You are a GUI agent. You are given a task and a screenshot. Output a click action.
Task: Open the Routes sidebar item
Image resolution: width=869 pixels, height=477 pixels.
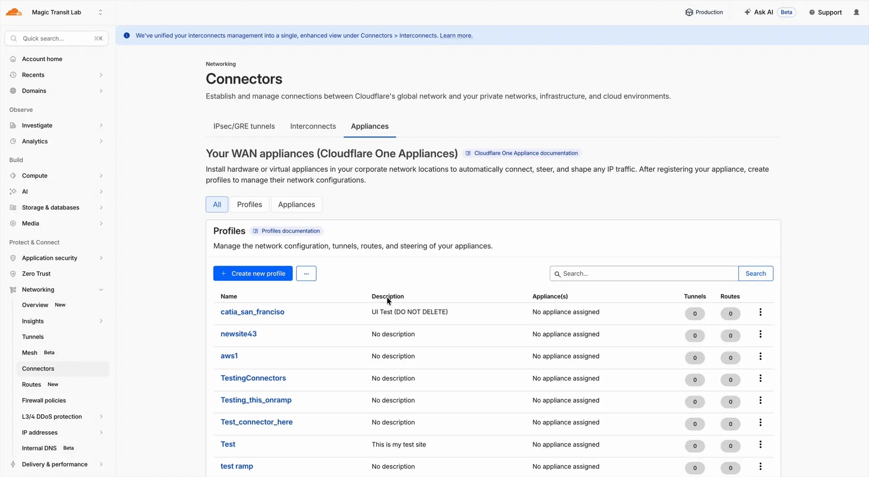(31, 385)
